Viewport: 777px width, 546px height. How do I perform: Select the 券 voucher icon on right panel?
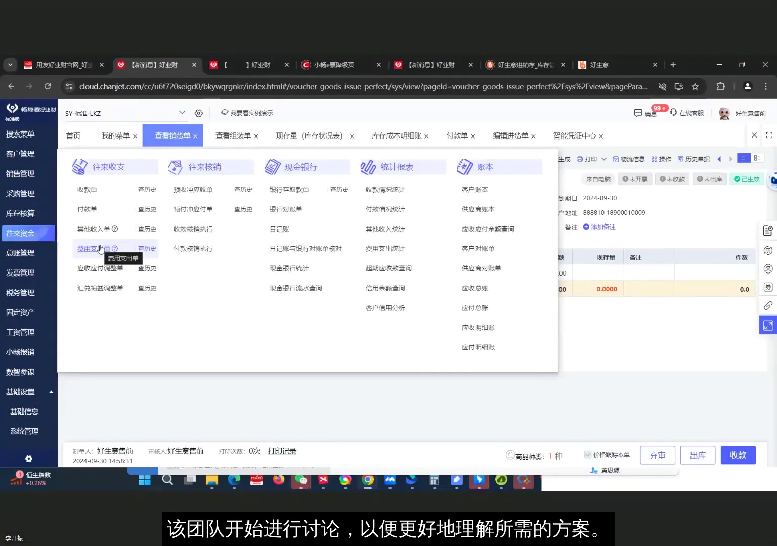(767, 287)
